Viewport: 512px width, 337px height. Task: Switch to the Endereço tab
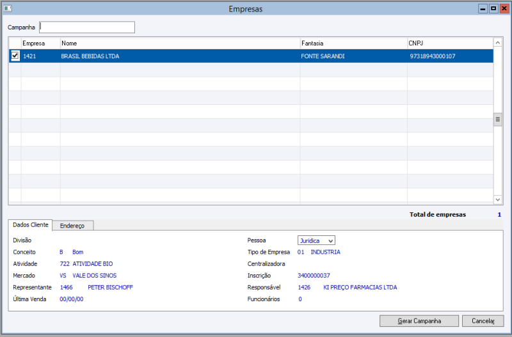(73, 225)
